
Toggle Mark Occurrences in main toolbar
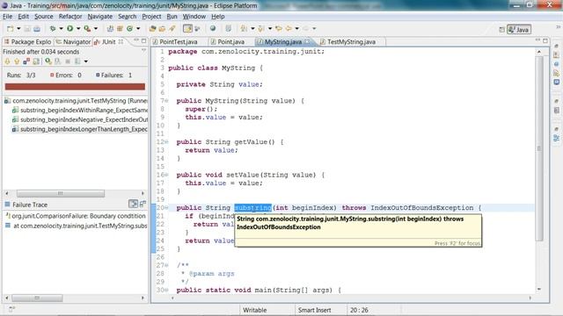click(x=187, y=29)
